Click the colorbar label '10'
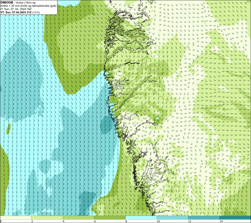Image resolution: width=251 pixels, height=223 pixels. tap(158, 221)
